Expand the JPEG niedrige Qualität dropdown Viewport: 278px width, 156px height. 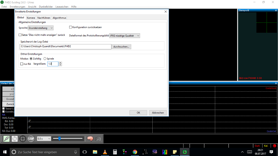125,36
